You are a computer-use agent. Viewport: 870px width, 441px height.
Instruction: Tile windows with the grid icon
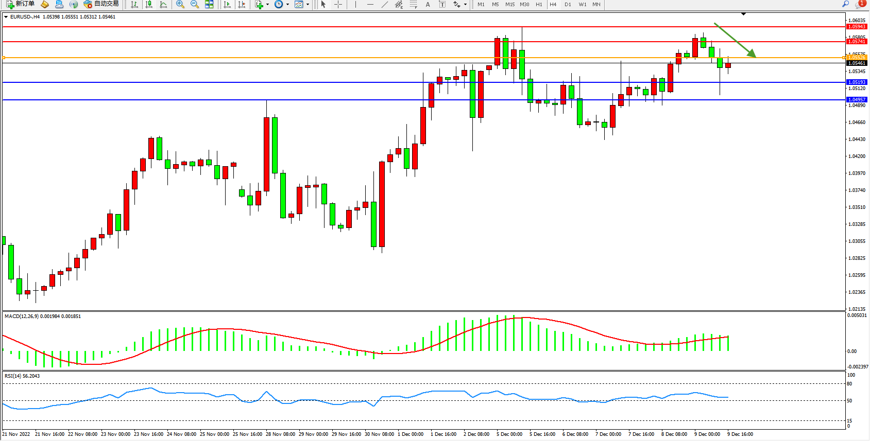pyautogui.click(x=209, y=4)
